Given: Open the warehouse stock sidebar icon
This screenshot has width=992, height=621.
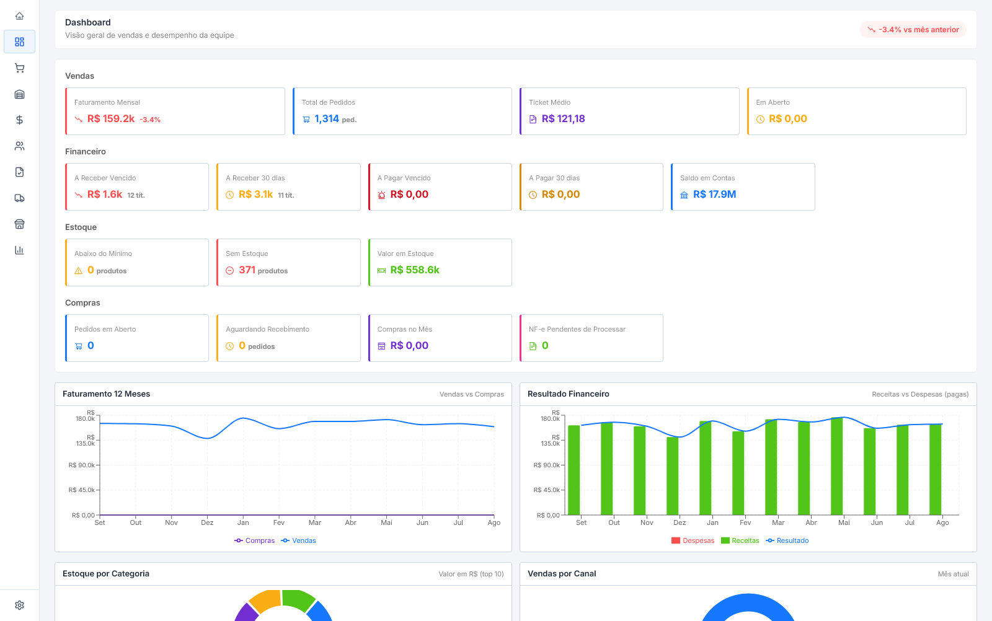Looking at the screenshot, I should click(x=19, y=94).
